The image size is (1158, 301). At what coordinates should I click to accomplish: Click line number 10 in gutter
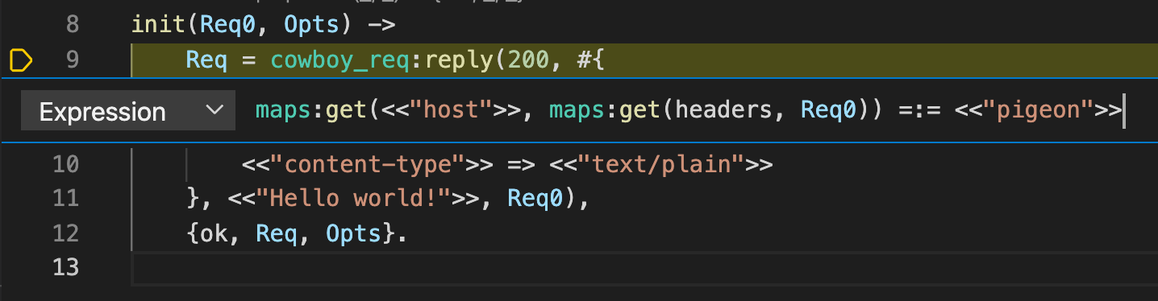66,165
